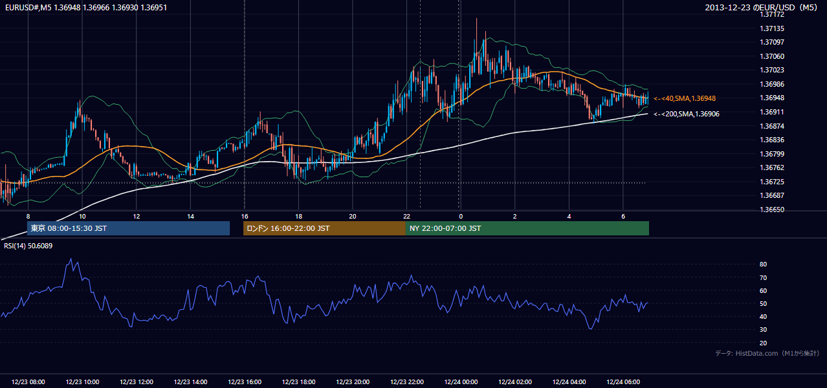Click the 12/23 08:00 bottom time label

tap(28, 382)
